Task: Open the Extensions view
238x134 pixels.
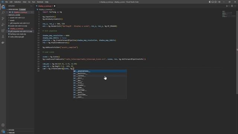Action: [3, 31]
